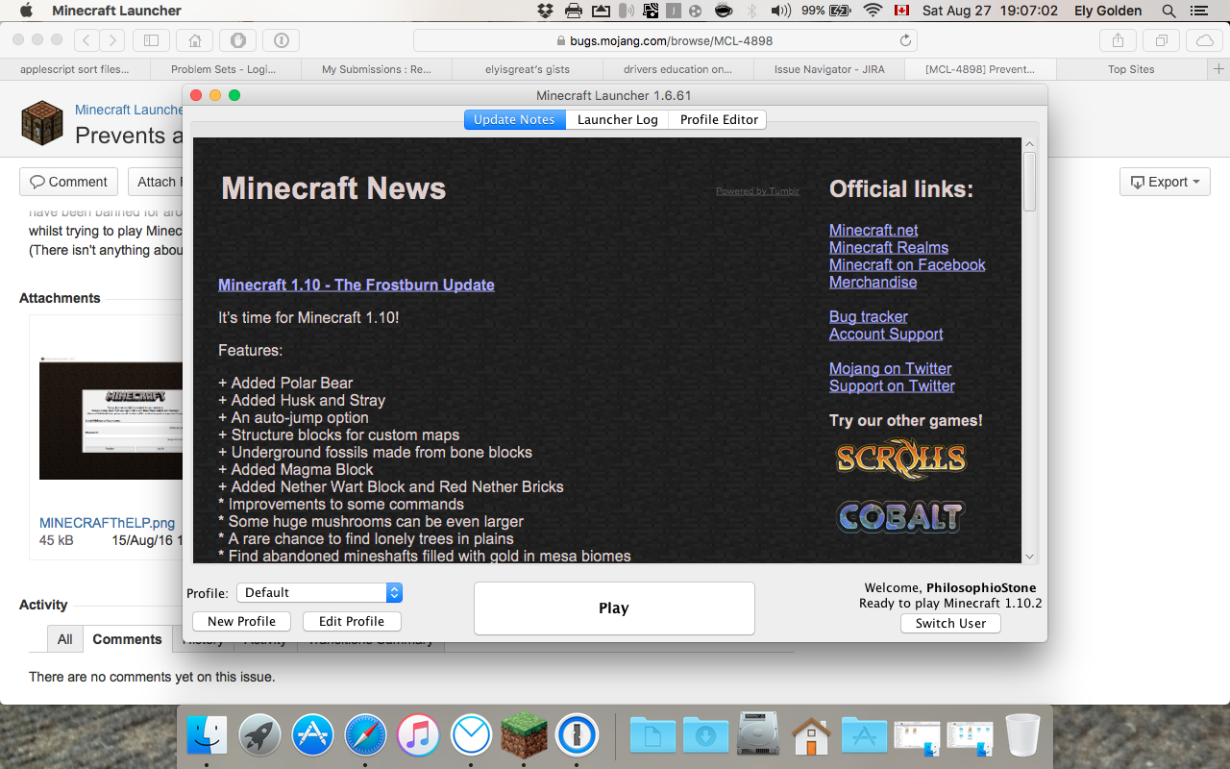
Task: Click the Safari share icon
Action: point(1118,40)
